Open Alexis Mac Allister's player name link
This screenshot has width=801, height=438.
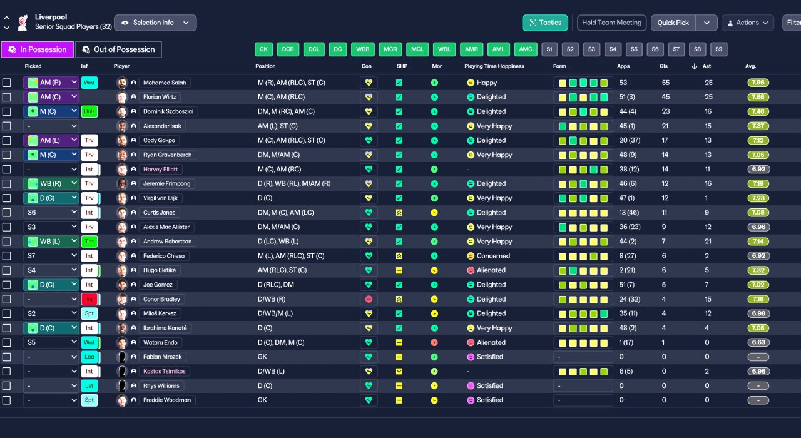[168, 227]
